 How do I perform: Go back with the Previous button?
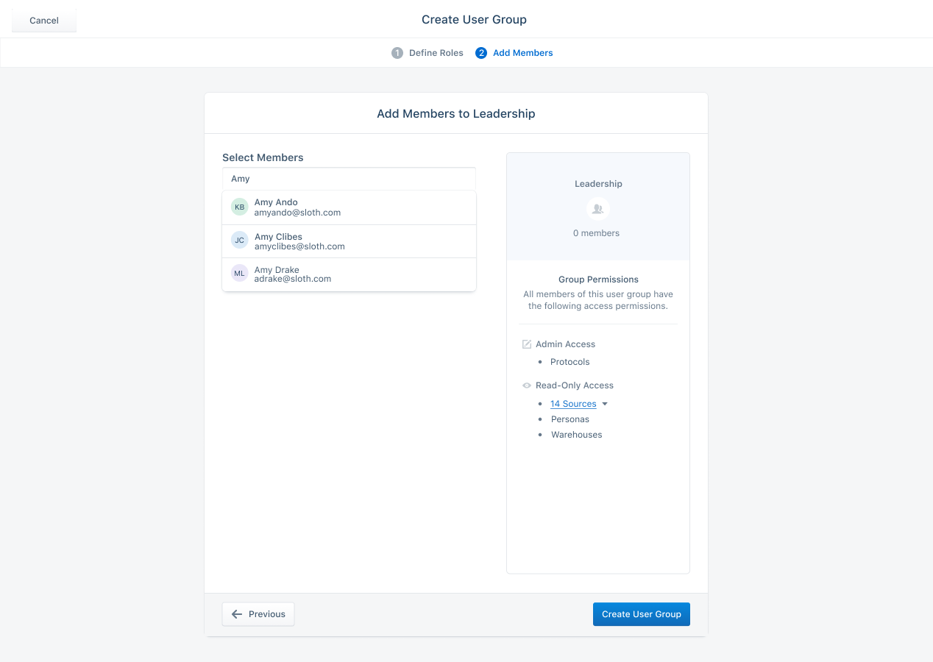[258, 614]
